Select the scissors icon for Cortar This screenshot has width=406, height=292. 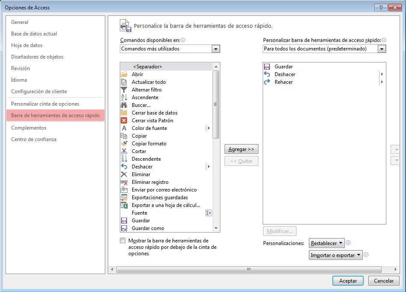(124, 151)
